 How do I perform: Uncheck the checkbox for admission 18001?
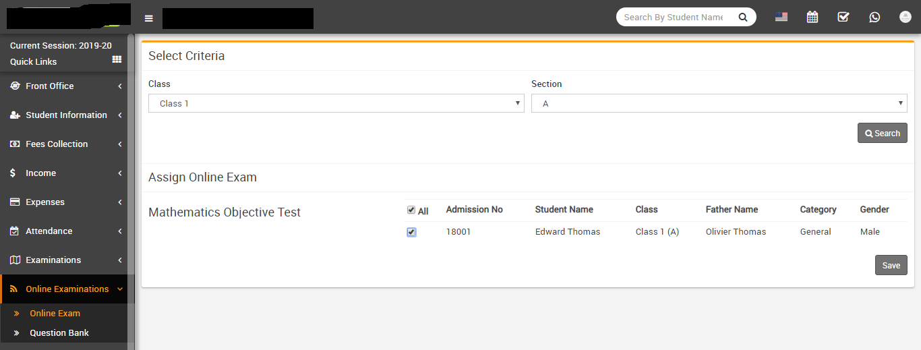tap(411, 232)
